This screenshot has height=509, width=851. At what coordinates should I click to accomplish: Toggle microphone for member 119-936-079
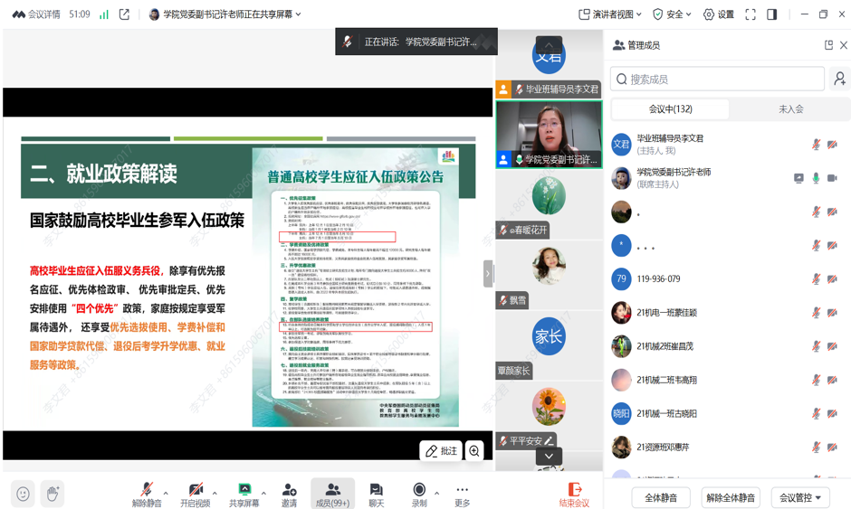click(x=816, y=279)
